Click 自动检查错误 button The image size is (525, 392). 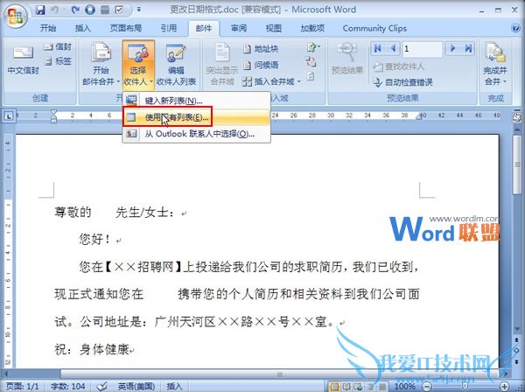[402, 82]
